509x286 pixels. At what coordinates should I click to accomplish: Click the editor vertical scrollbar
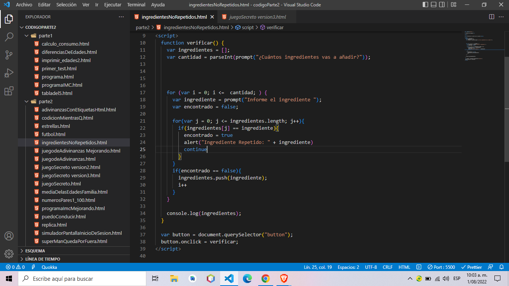506,108
